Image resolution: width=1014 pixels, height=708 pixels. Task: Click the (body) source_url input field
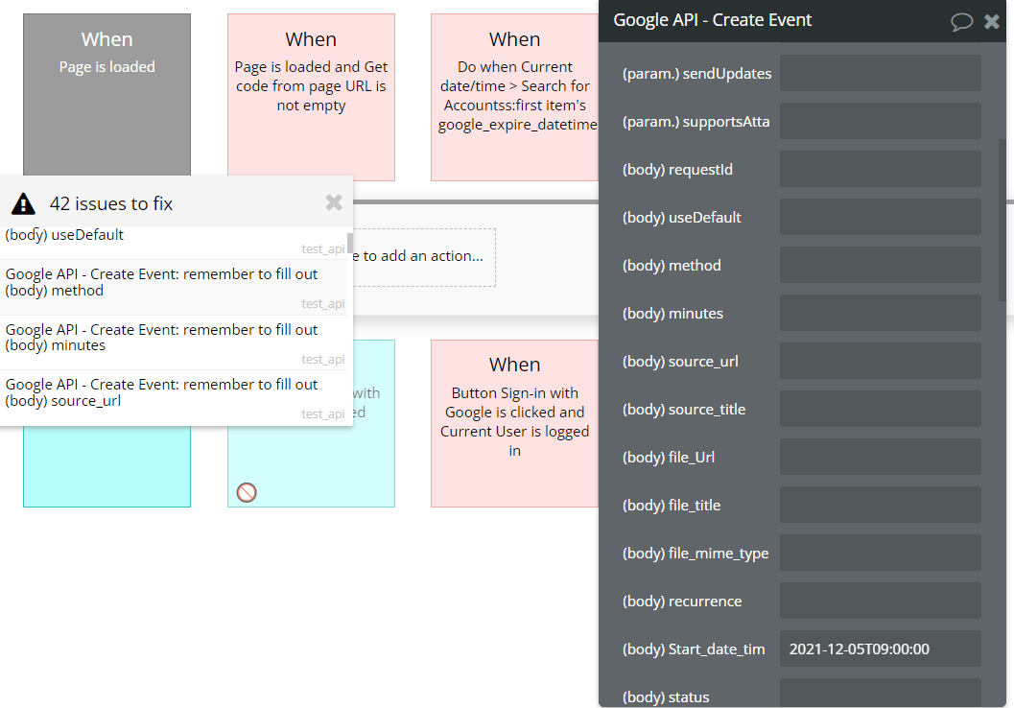point(880,361)
